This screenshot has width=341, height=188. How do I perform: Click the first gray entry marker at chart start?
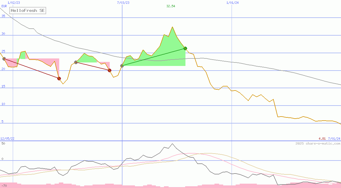4,59
